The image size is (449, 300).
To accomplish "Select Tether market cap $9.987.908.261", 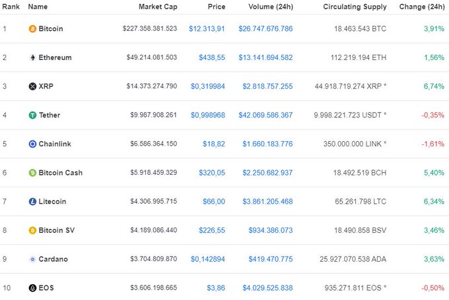I will click(154, 115).
